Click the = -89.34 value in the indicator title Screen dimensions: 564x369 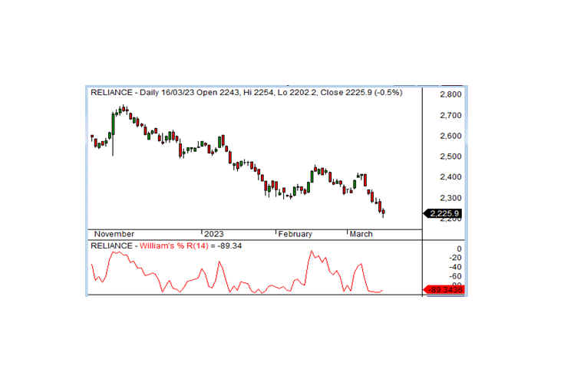click(x=226, y=246)
